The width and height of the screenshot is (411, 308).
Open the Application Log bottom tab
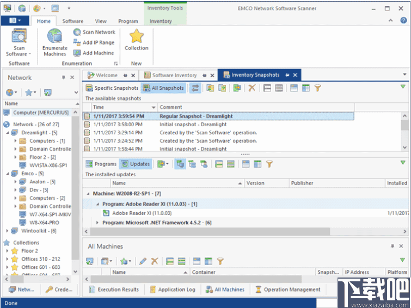pyautogui.click(x=173, y=289)
